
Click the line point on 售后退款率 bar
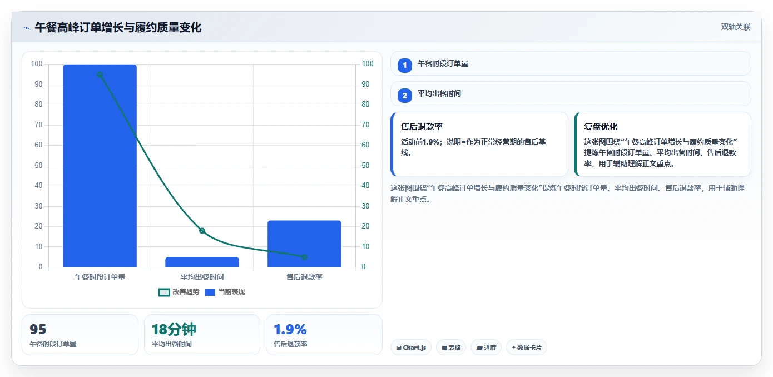[304, 257]
